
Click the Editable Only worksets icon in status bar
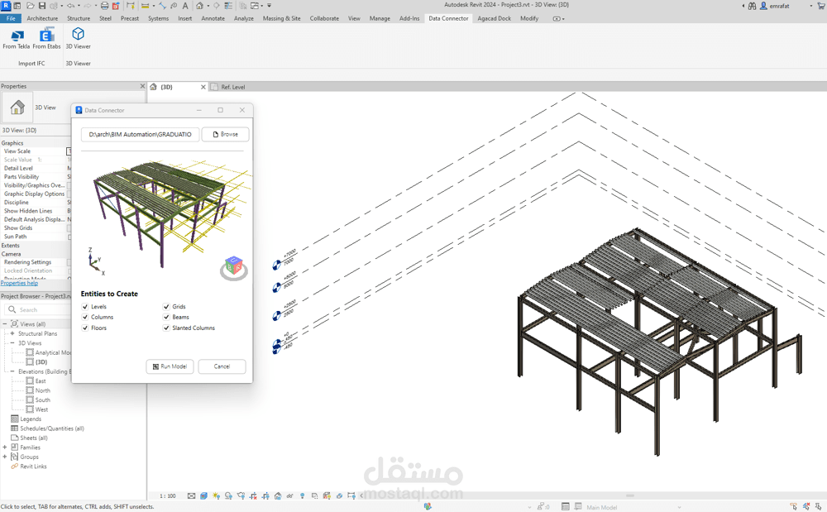(x=428, y=506)
